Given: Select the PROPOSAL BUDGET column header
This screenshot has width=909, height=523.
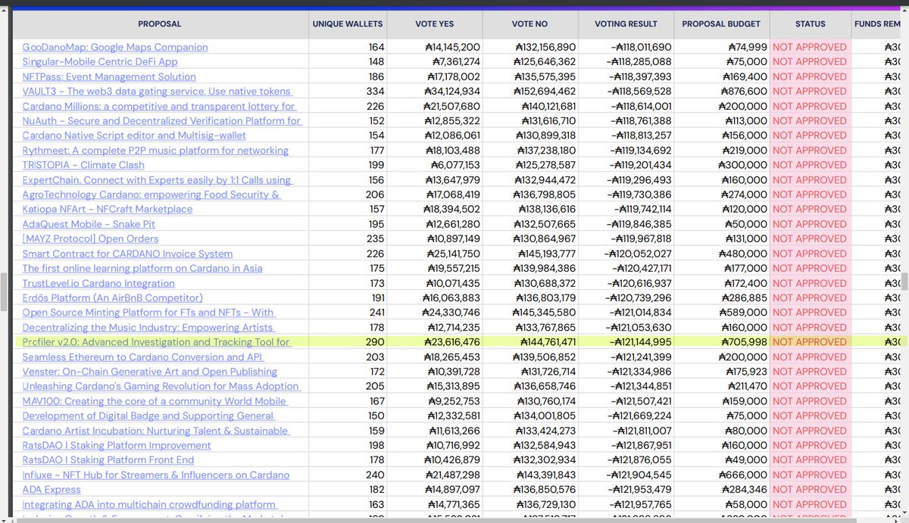Looking at the screenshot, I should click(x=722, y=24).
